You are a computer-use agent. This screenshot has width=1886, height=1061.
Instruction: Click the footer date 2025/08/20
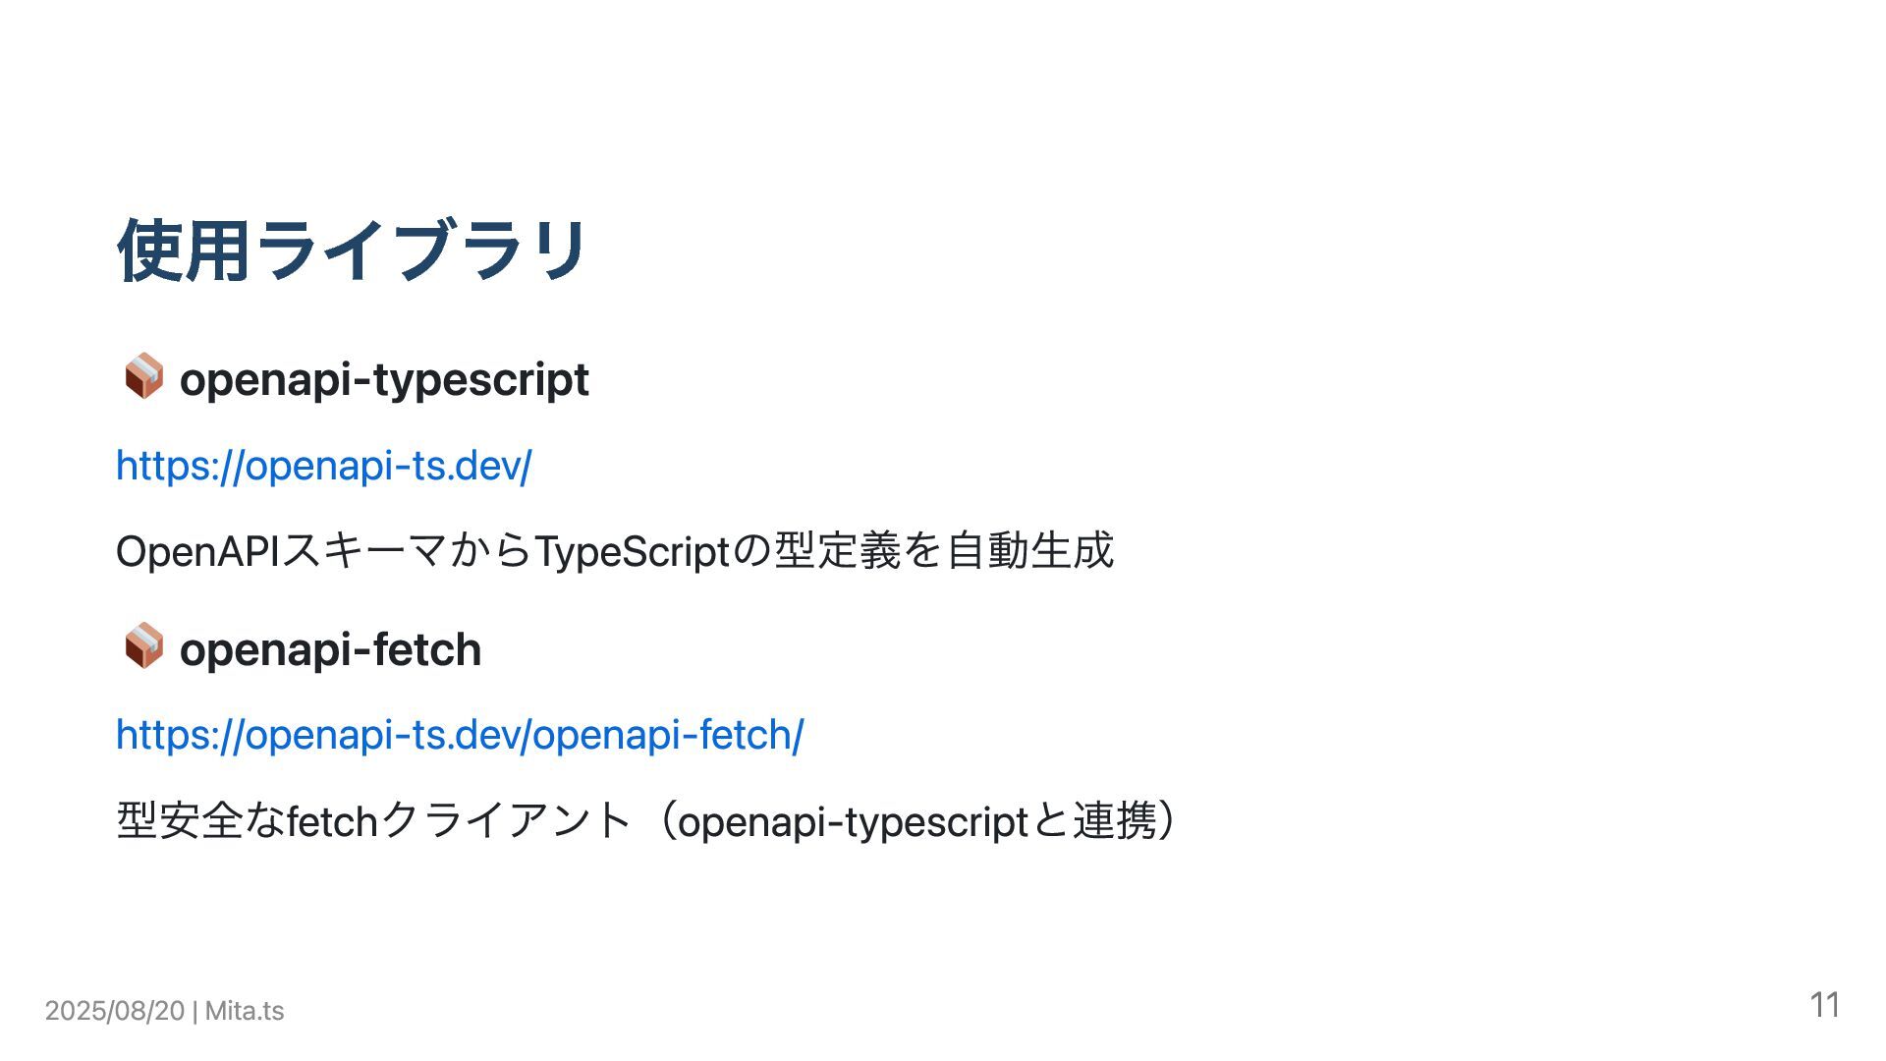pos(115,1011)
